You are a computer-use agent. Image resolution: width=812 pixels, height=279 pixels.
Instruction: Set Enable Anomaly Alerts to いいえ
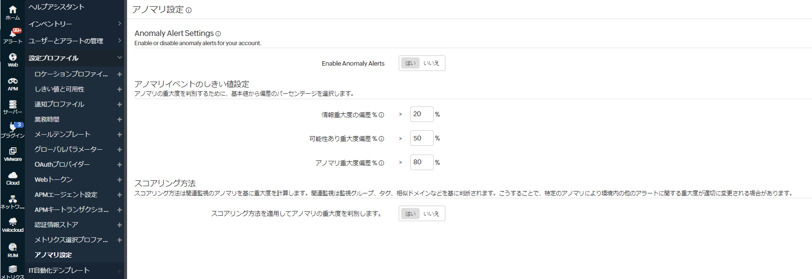coord(431,63)
